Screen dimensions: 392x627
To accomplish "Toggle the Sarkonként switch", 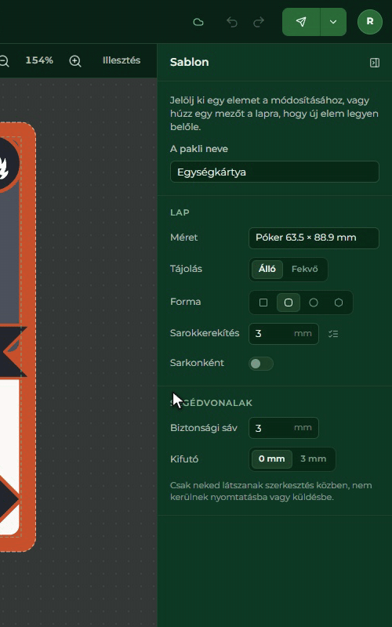I will click(x=261, y=364).
